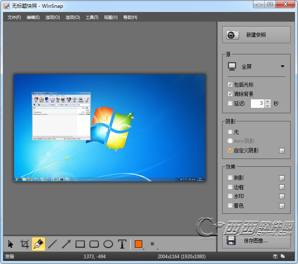Choose the straight Line tool
Screen dimensions: 298x264
coord(52,244)
